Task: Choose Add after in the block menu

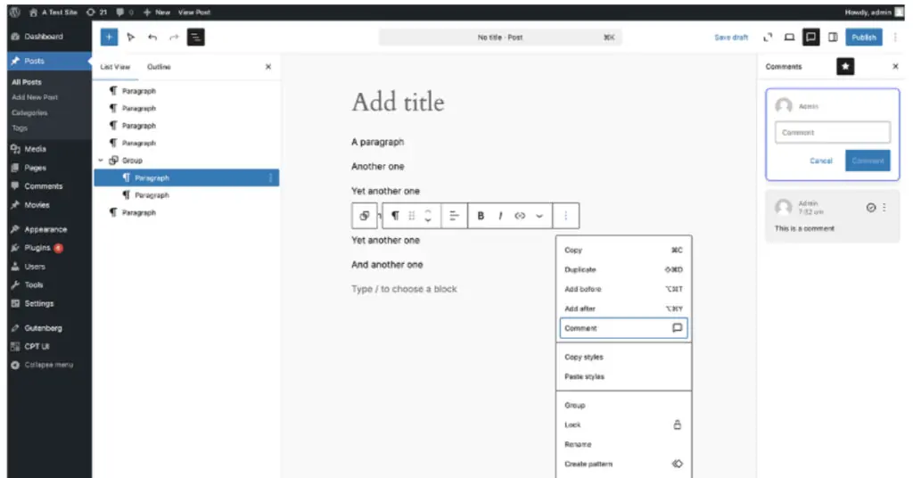Action: [x=623, y=309]
